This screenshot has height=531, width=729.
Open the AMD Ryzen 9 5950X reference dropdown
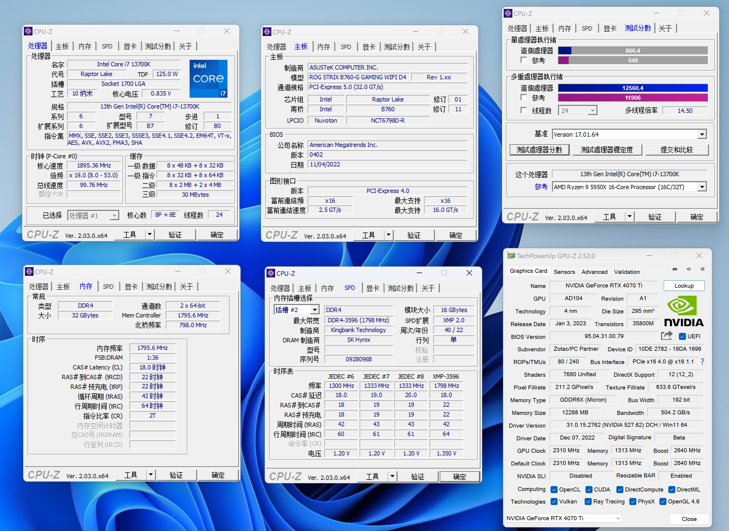tap(702, 187)
